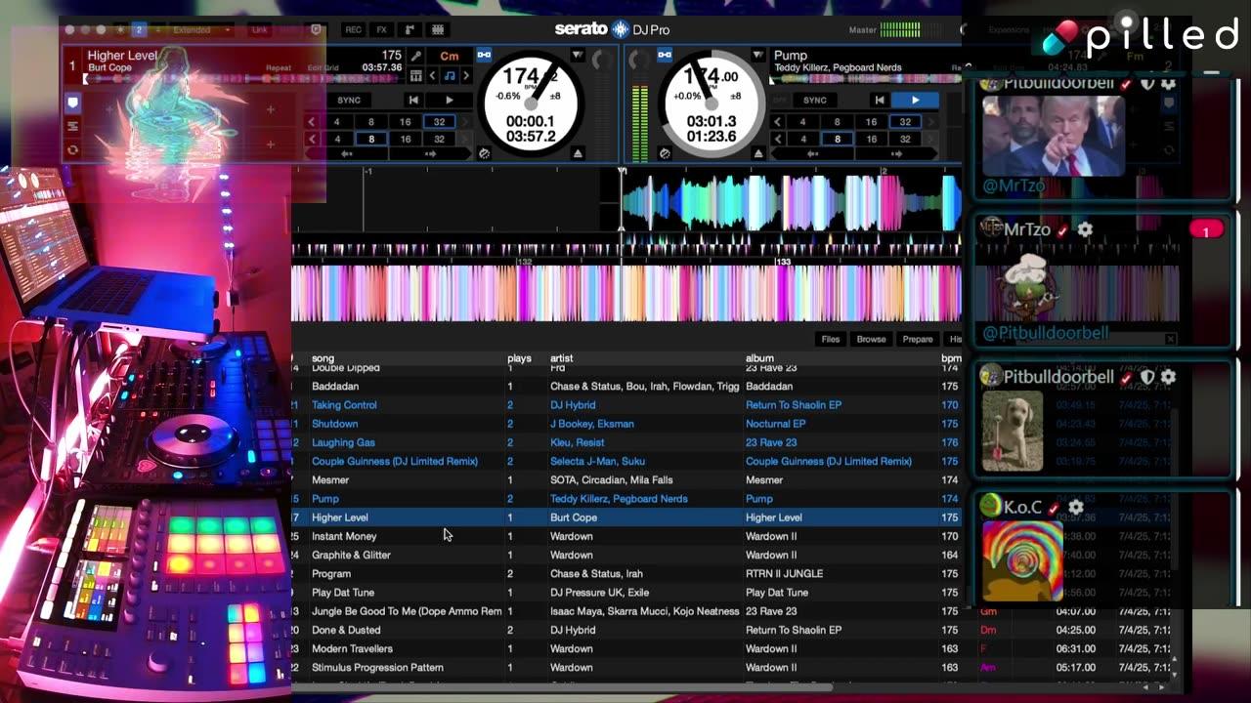Select the 2-deck layout button
This screenshot has height=703, width=1251.
click(x=139, y=30)
